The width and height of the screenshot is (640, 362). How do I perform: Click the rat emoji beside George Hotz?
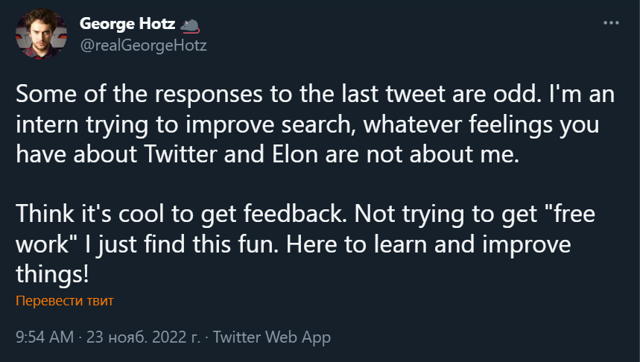(191, 27)
